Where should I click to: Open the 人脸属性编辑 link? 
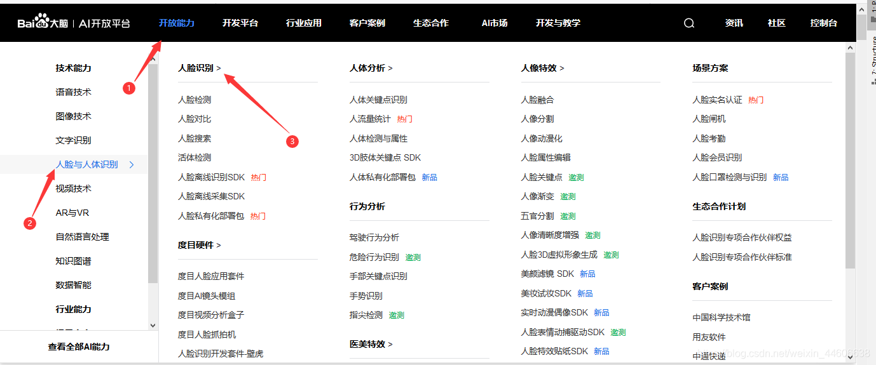(545, 157)
